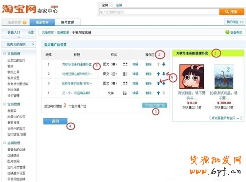This screenshot has width=246, height=182.
Task: Move row 1 promotion down with blue arrow
Action: coord(164,64)
